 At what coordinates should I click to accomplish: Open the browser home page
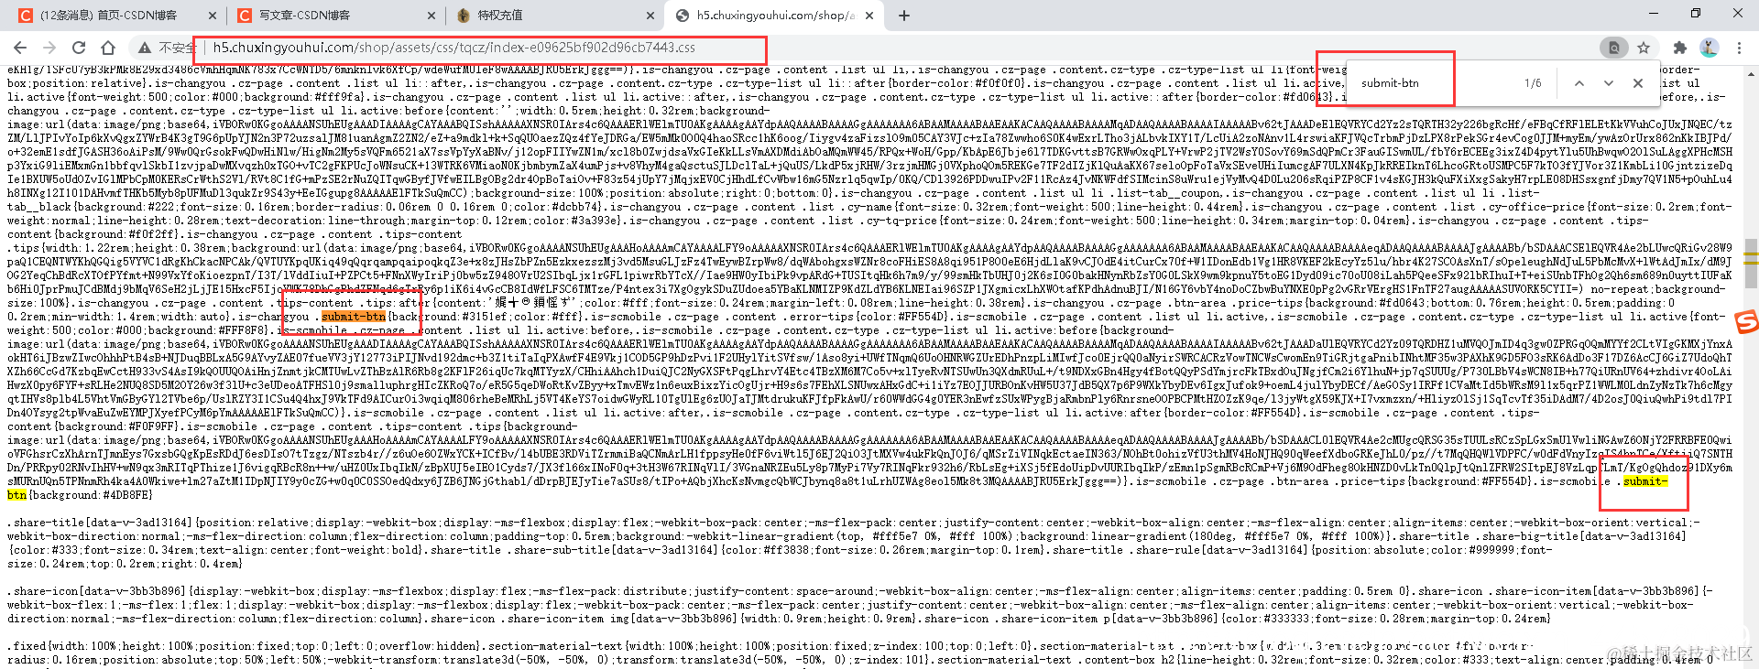[x=108, y=48]
